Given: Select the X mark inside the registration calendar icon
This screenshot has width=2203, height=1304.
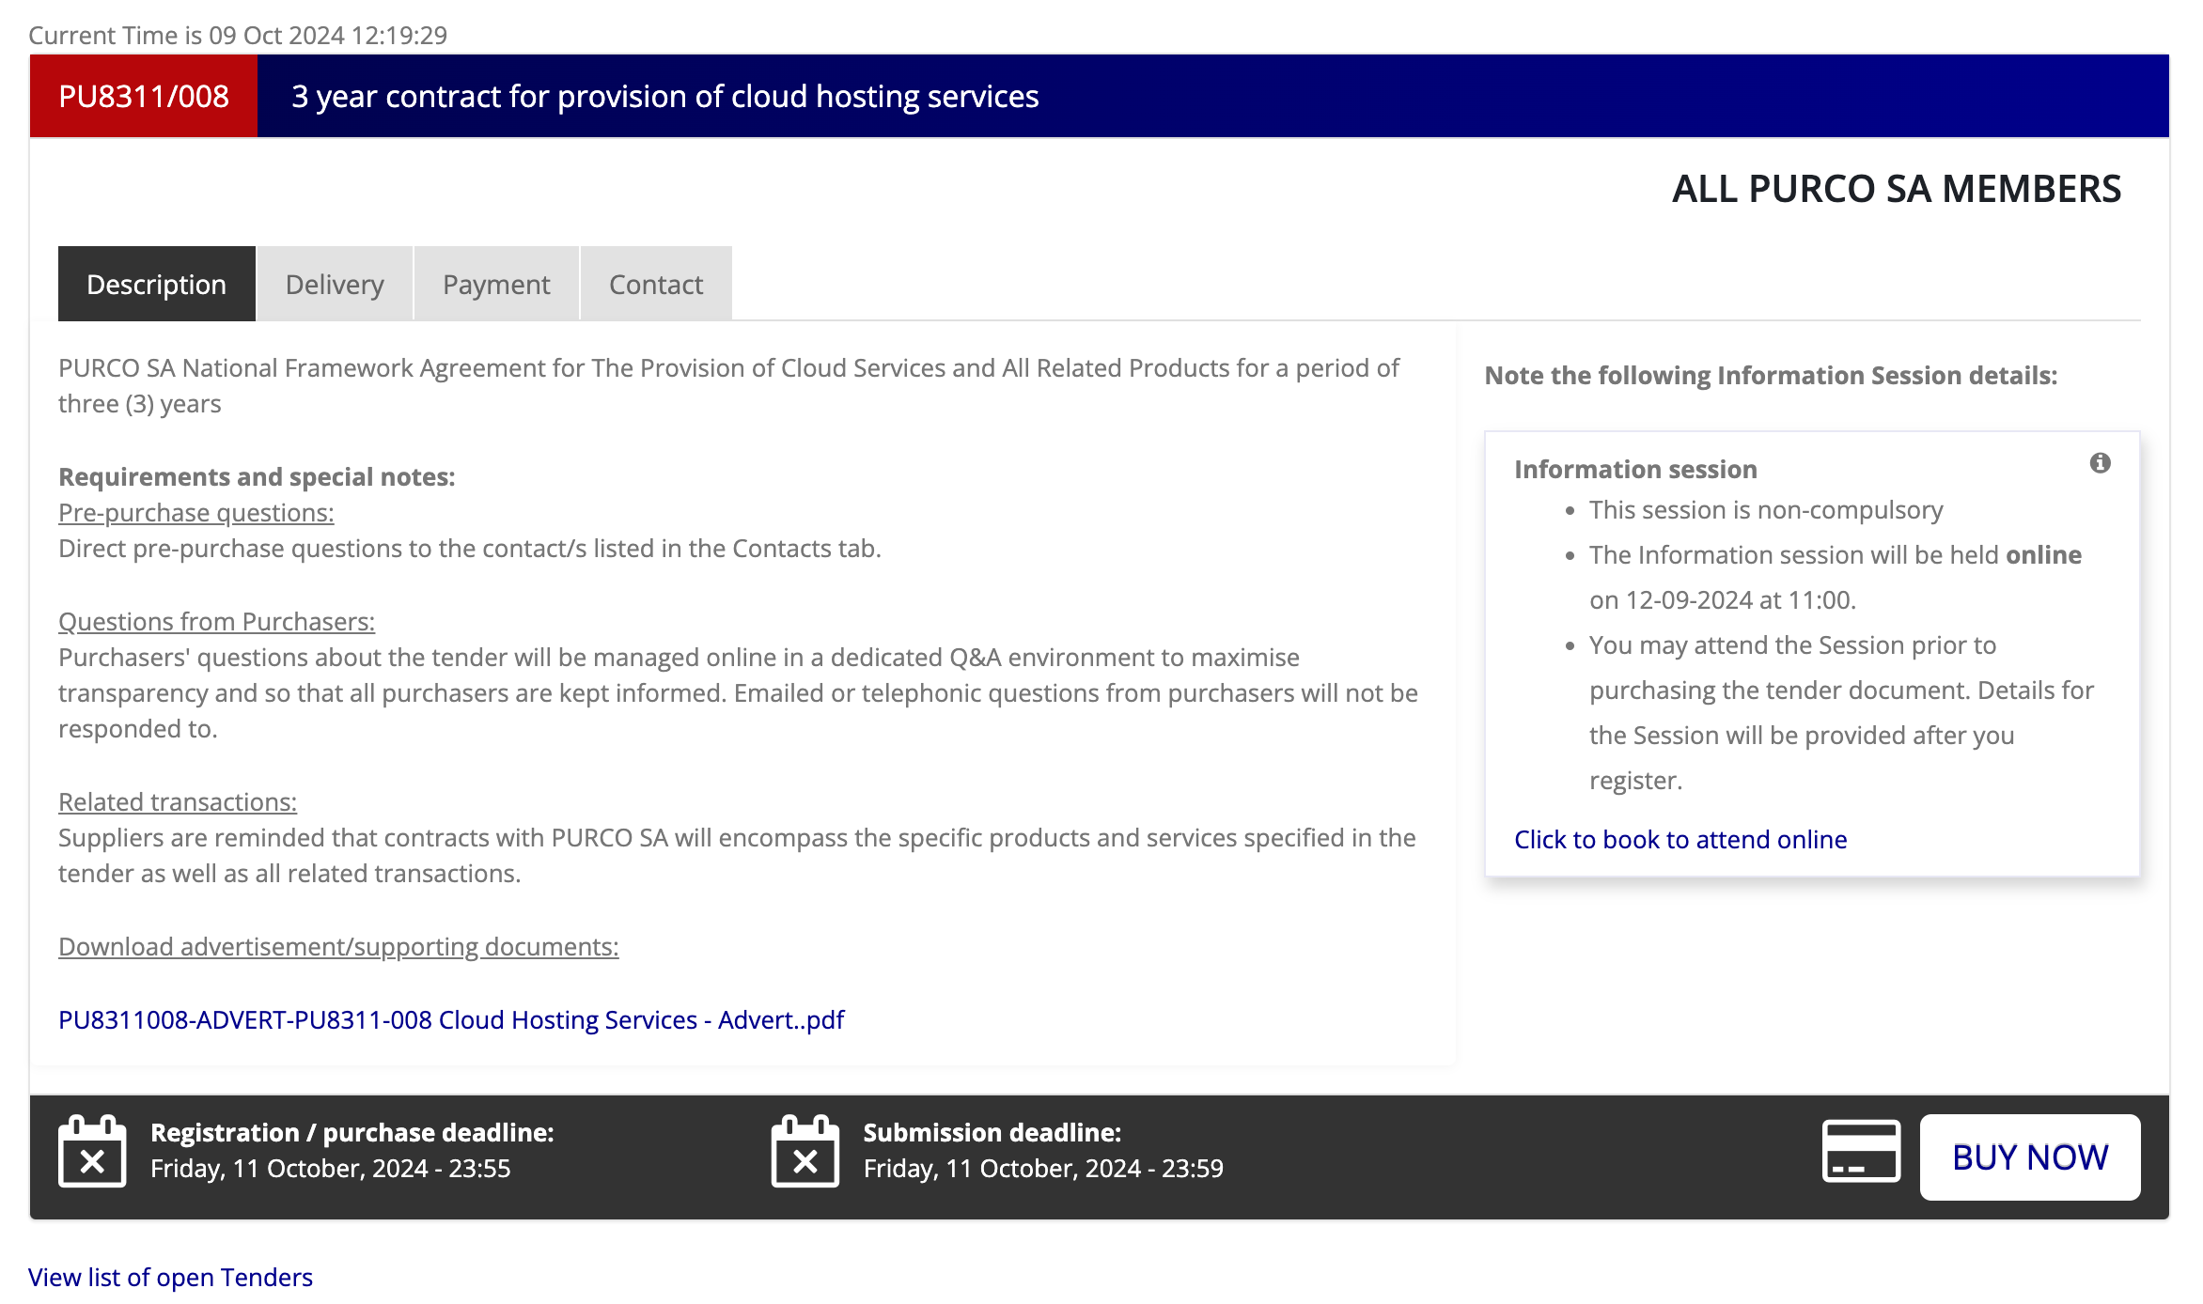Looking at the screenshot, I should (x=91, y=1162).
